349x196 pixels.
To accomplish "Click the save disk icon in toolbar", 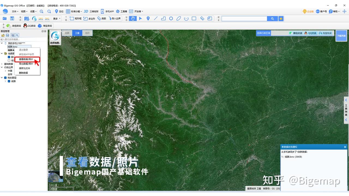I will tap(12, 19).
